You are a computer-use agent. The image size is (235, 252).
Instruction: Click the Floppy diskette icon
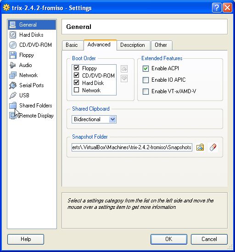pos(13,55)
